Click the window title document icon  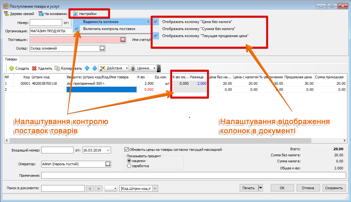6,6
